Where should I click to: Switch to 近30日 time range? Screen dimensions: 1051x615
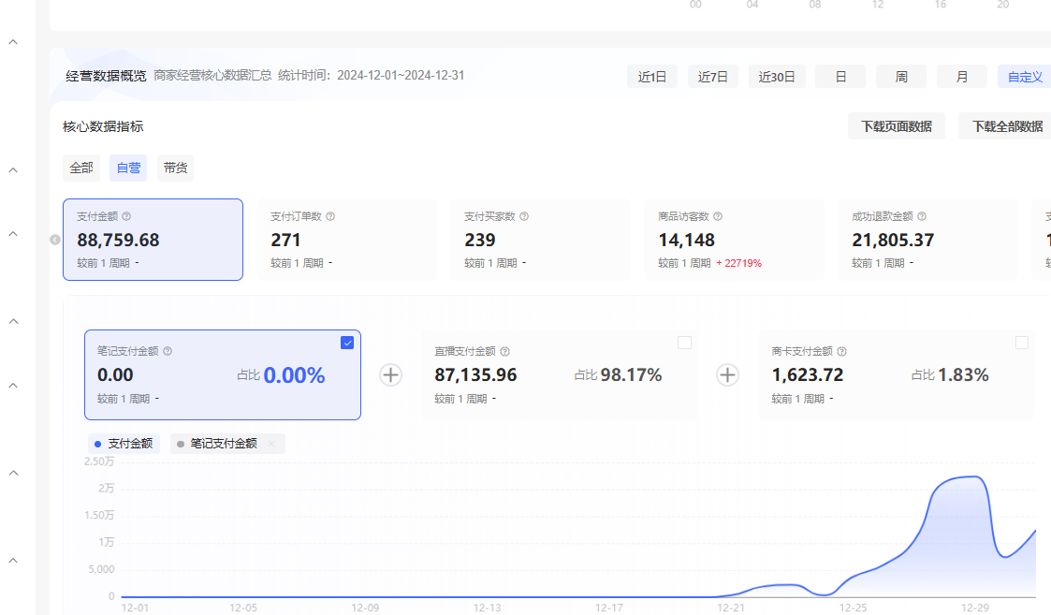777,77
